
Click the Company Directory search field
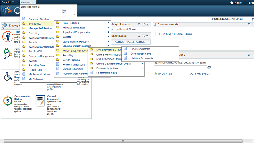pyautogui.click(x=180, y=67)
